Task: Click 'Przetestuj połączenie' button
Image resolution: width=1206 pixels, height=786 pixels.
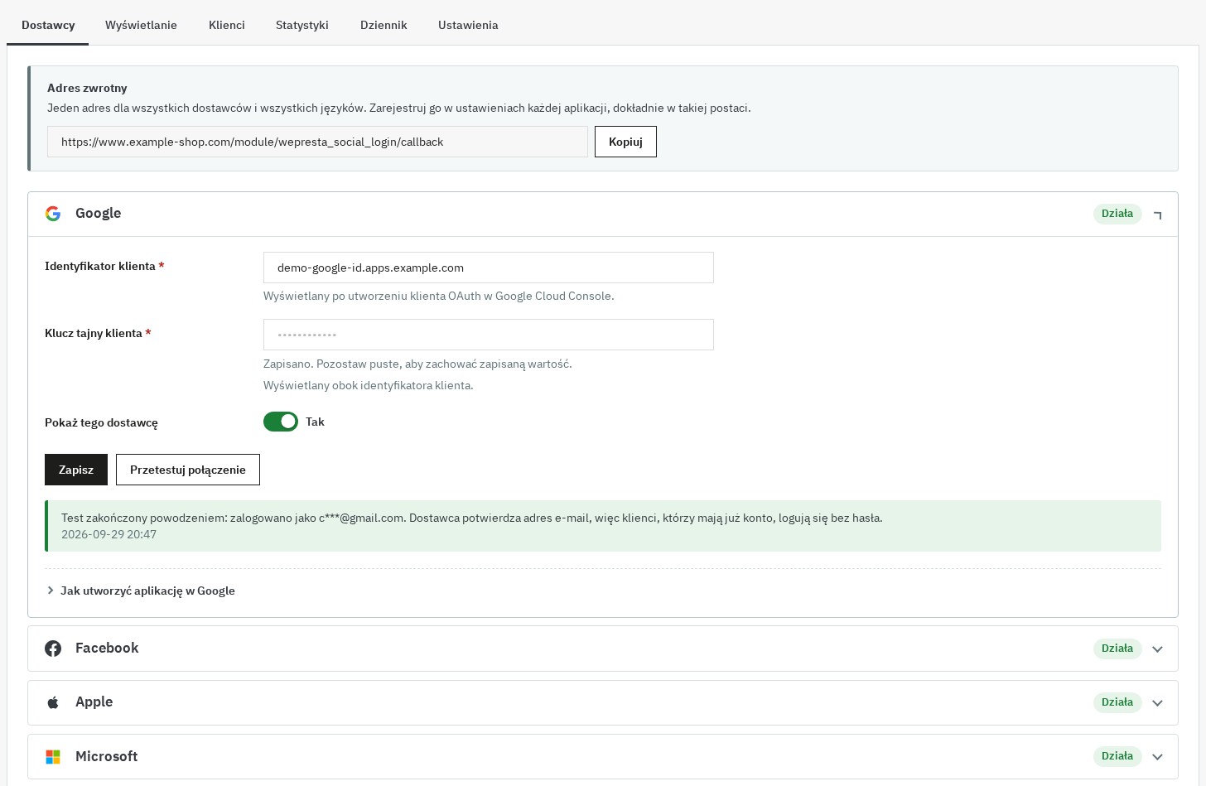Action: point(188,470)
